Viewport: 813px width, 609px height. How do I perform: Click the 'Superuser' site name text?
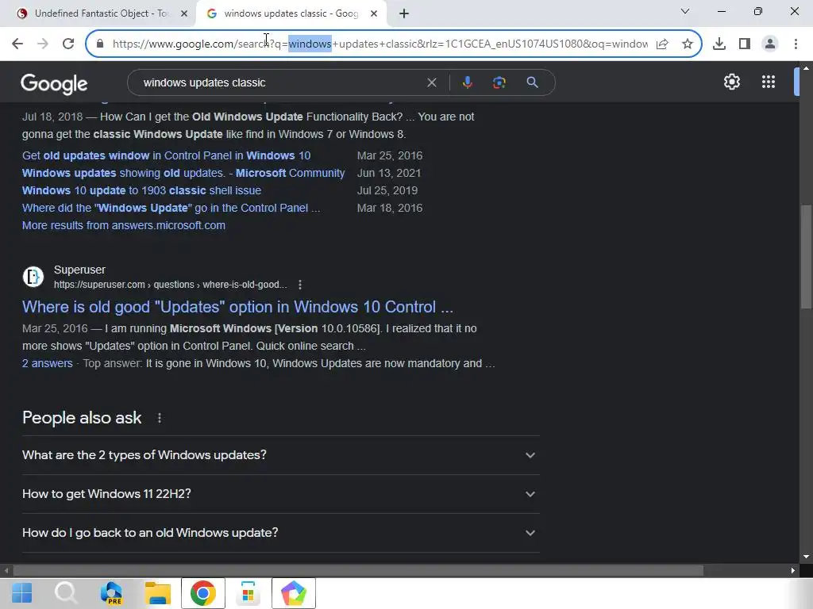[x=79, y=270]
